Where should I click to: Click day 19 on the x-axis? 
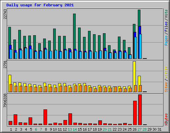[x=100, y=129]
